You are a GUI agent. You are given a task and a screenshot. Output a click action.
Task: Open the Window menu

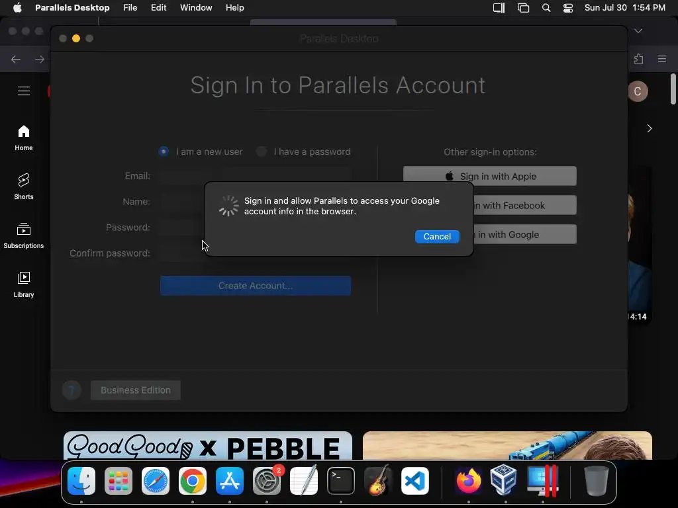[x=196, y=8]
